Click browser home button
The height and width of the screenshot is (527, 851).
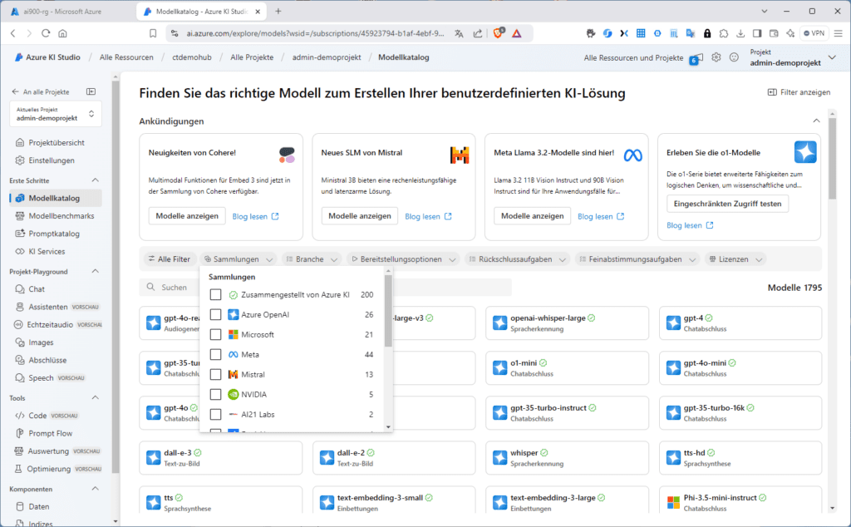[63, 33]
